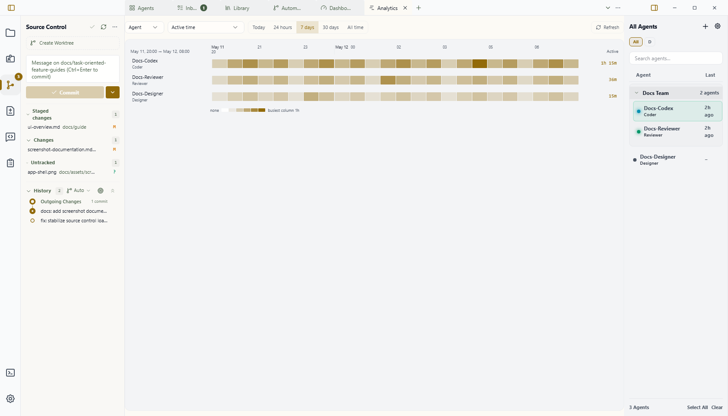Viewport: 728px width, 416px height.
Task: Toggle right panel layout icon in title bar
Action: pos(654,8)
